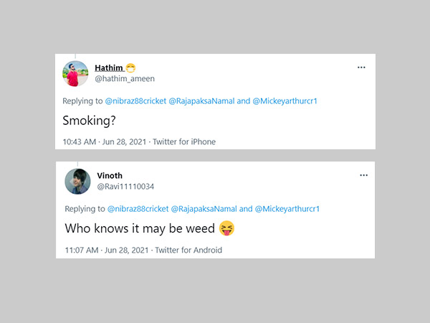Open Vinoth's display name profile link
The height and width of the screenshot is (323, 430).
[x=110, y=175]
